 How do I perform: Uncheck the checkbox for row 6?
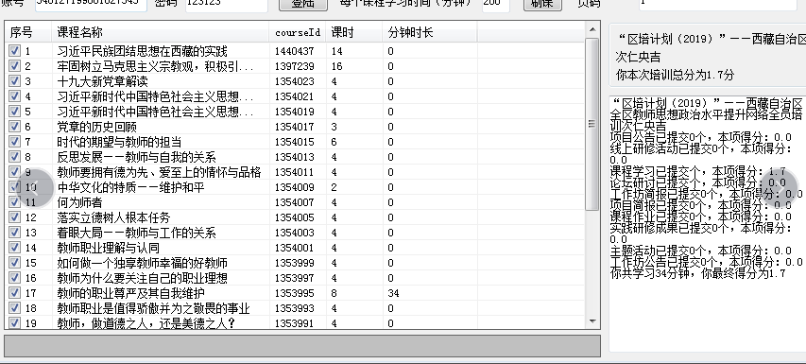(x=14, y=127)
